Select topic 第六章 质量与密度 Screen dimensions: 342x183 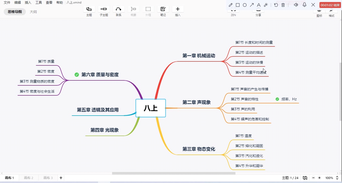point(100,75)
